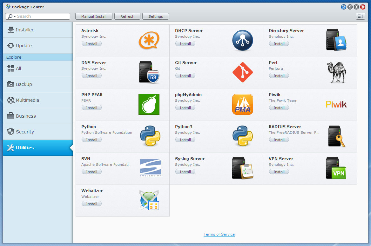Open package Settings
The height and width of the screenshot is (246, 371).
pos(155,16)
